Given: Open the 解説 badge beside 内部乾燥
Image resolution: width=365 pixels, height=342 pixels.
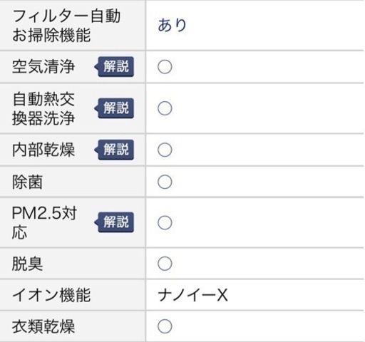Looking at the screenshot, I should coord(114,150).
